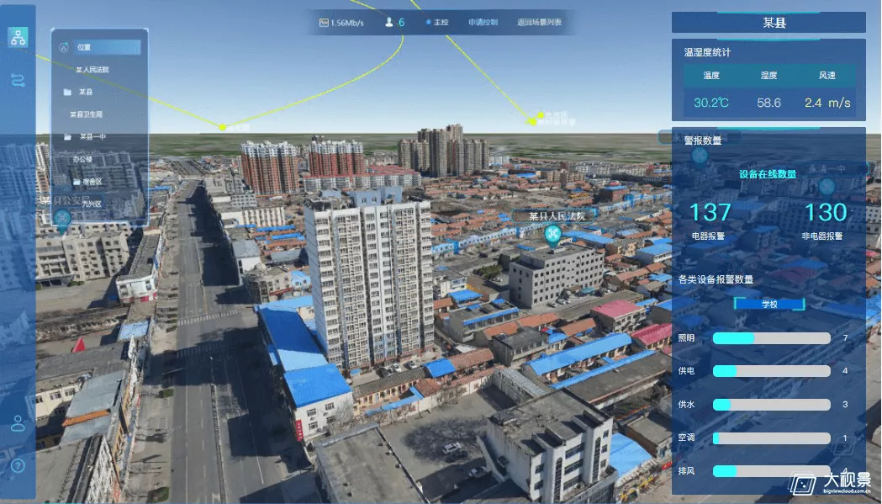Viewport: 882px width, 504px height.
Task: Select 办公楼 in the location tree
Action: click(x=82, y=159)
